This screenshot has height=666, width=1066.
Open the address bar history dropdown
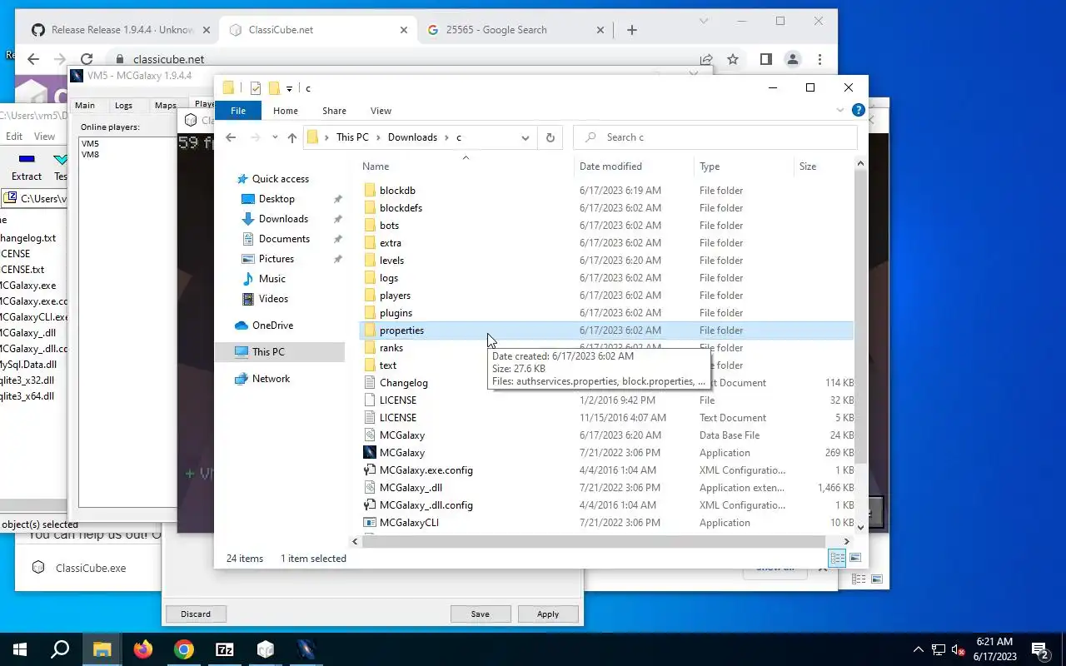point(526,137)
